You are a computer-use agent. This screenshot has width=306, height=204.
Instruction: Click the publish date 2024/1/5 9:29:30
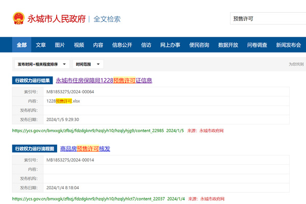pos(63,119)
